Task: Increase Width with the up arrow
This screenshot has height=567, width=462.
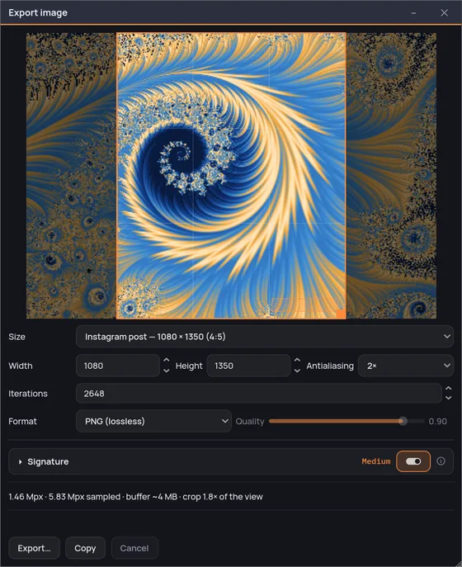Action: [x=167, y=360]
